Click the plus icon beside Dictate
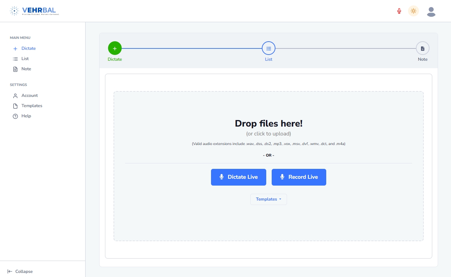Image resolution: width=451 pixels, height=277 pixels. (x=15, y=49)
